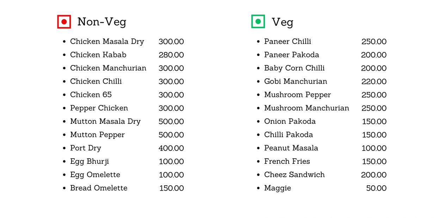Choose Gobi Manchurian from Veg list
The width and height of the screenshot is (437, 218).
[295, 82]
